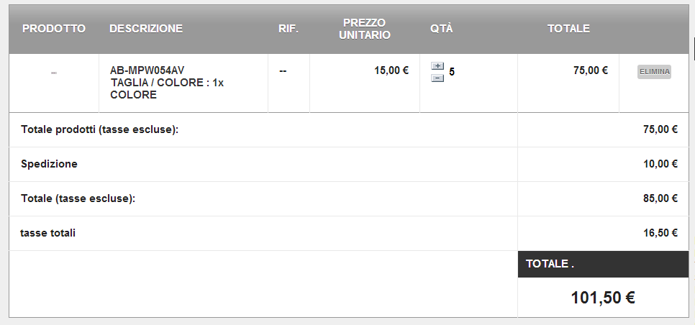Increase quantity with the plus button

[437, 66]
